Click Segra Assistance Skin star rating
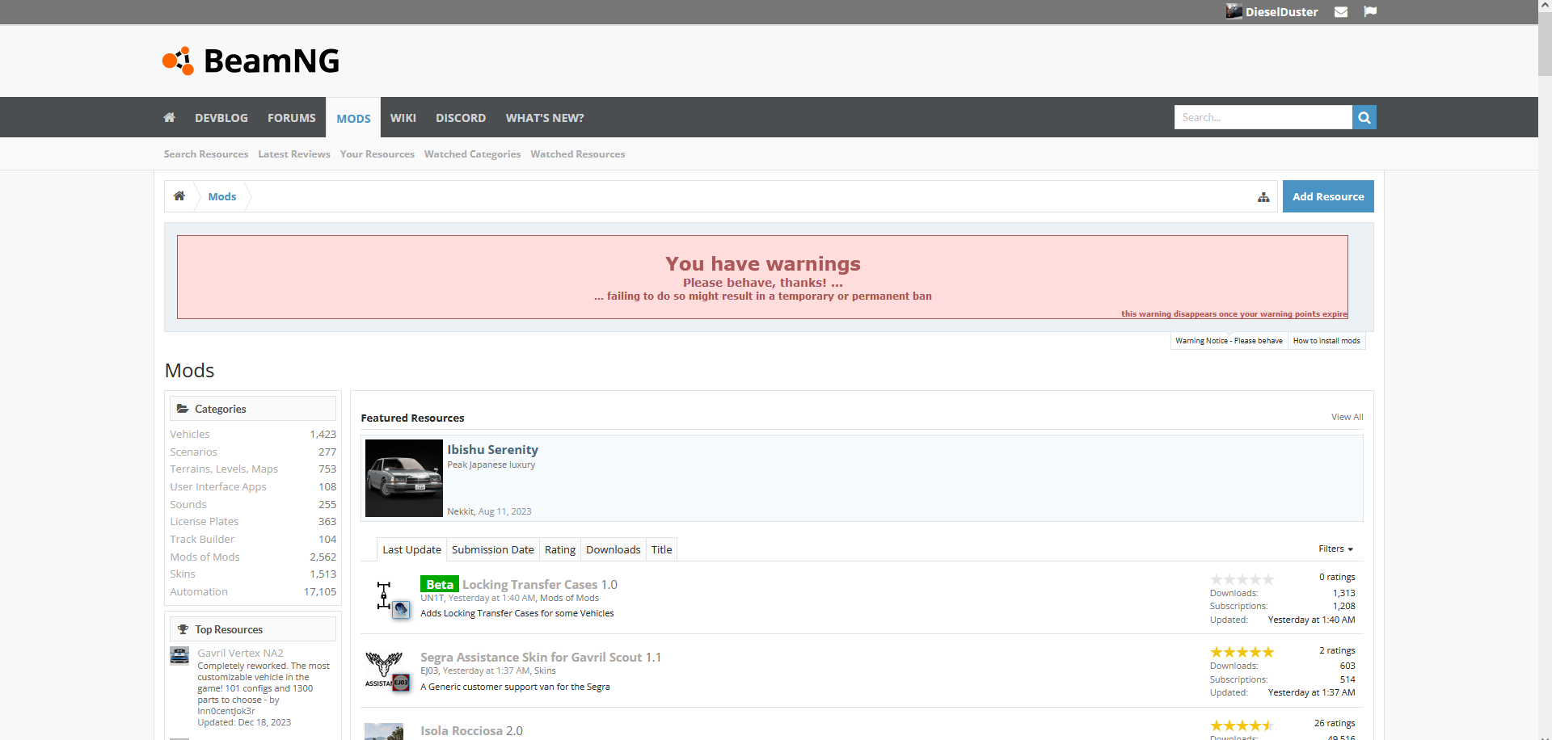 [1242, 652]
